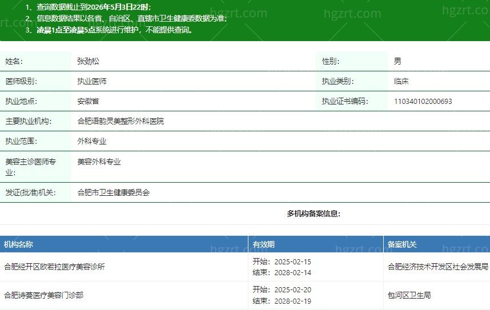This screenshot has width=490, height=310.
Task: Click the 美容主诊医师专业 label
Action: [x=31, y=167]
